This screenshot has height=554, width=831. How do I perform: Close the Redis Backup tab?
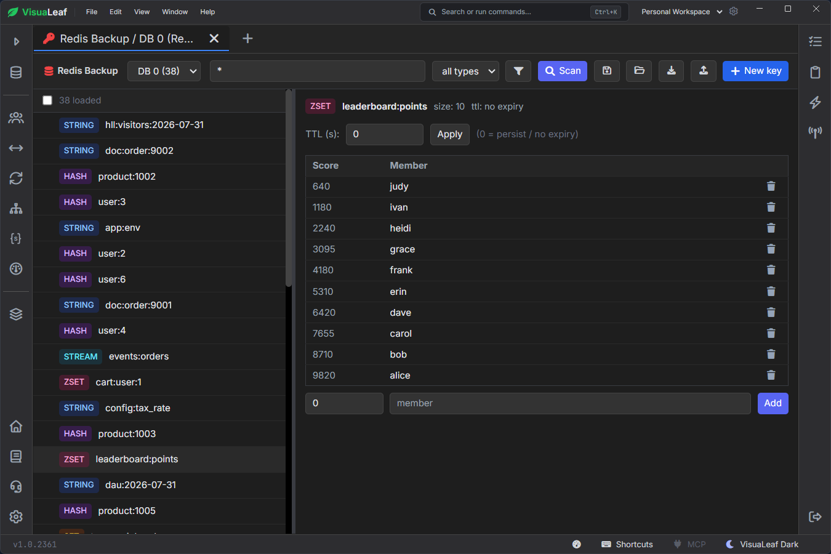(214, 39)
